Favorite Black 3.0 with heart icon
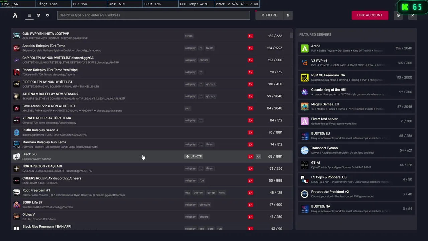The width and height of the screenshot is (428, 241). coord(258,156)
